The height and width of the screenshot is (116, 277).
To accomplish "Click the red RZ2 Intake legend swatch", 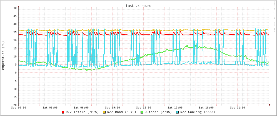I will tap(63, 112).
